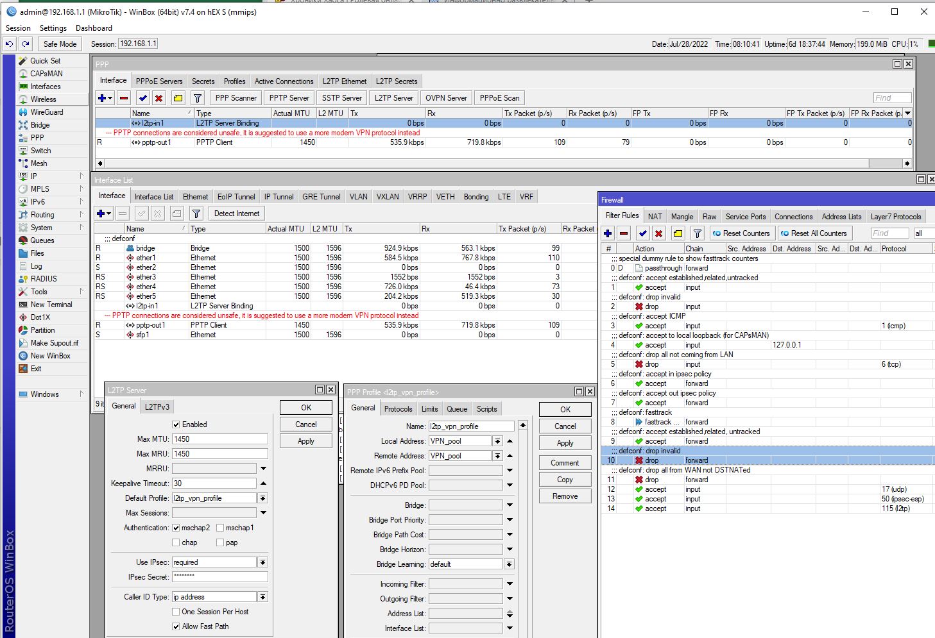Open Use IPsec dropdown
The width and height of the screenshot is (935, 638).
pyautogui.click(x=262, y=562)
